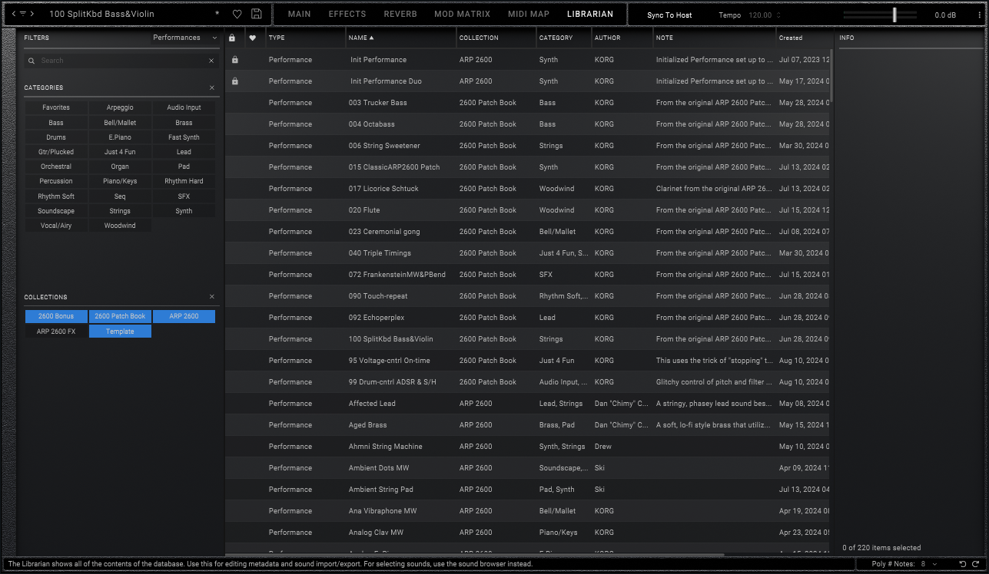989x574 pixels.
Task: Open the EFFECTS tab
Action: (347, 14)
